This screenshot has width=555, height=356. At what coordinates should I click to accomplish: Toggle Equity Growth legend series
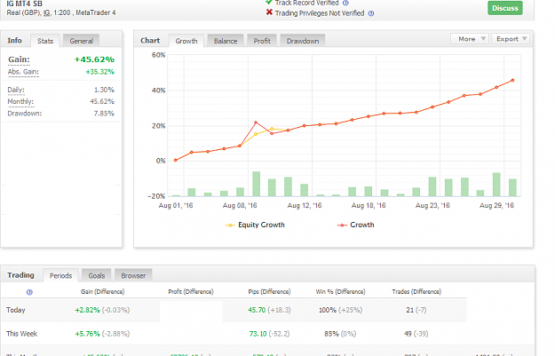(255, 225)
